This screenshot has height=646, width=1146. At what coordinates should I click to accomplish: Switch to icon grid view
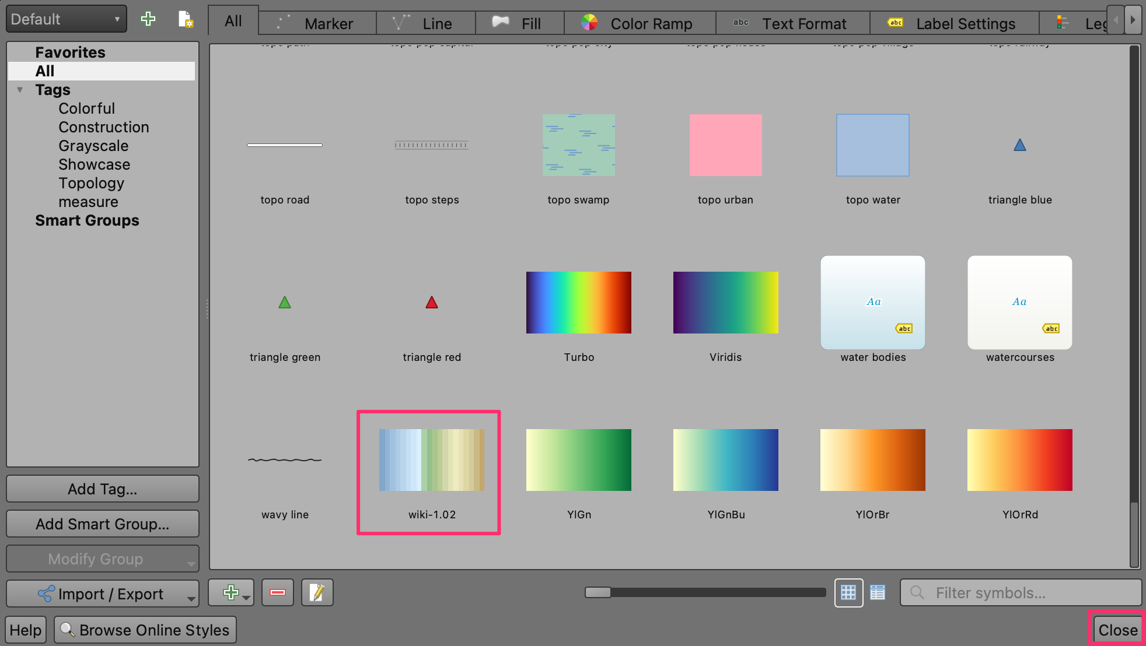pos(848,592)
